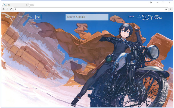Viewport: 174px width, 108px height.
Task: Focus the browser address bar
Action: click(91, 9)
